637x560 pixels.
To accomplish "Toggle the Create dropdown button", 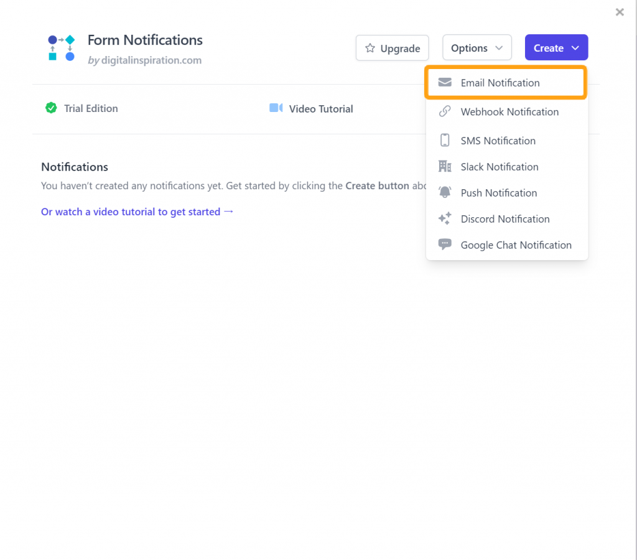I will coord(556,48).
